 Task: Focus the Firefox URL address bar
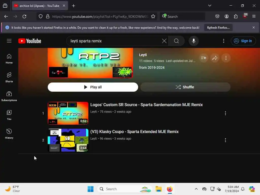pyautogui.click(x=100, y=17)
